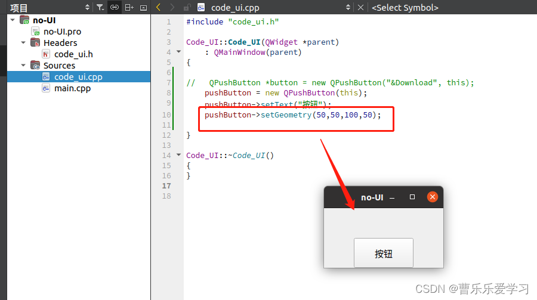Screen dimensions: 537x300
Task: Select code_ui.h in Headers
Action: (x=73, y=54)
